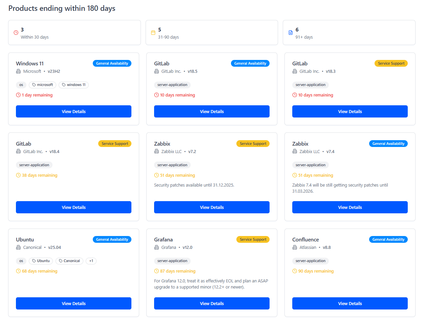This screenshot has height=321, width=424.
Task: Toggle the General Availability badge on Zabbix v7.4
Action: pos(388,143)
